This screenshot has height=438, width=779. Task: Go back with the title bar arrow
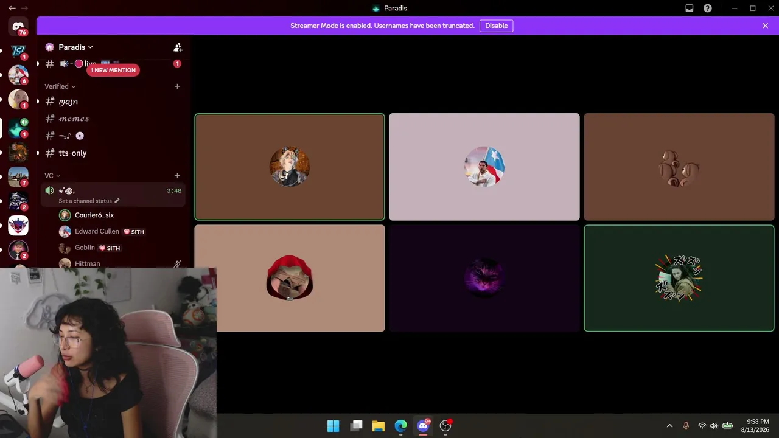pos(12,9)
